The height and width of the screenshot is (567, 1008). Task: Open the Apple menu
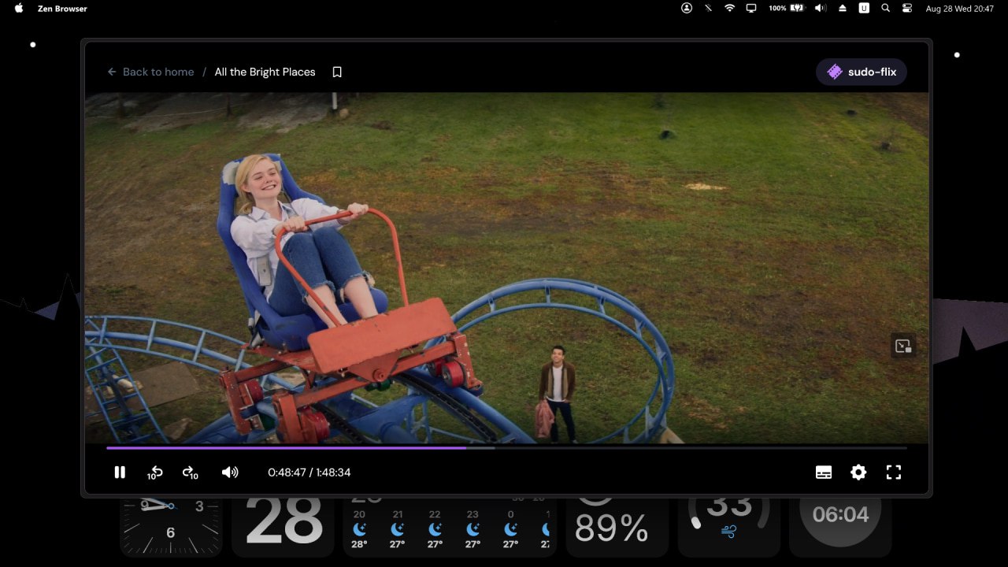(19, 8)
